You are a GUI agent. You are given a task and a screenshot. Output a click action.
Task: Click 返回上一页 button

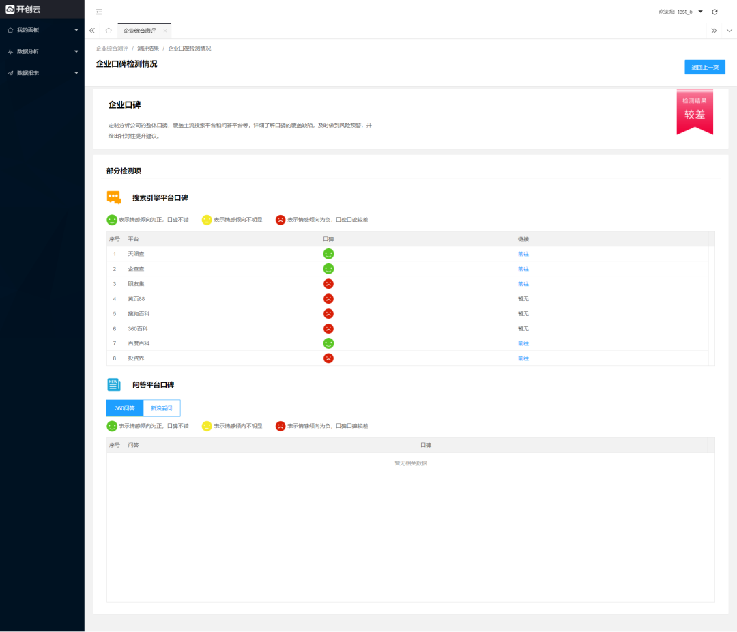[704, 67]
